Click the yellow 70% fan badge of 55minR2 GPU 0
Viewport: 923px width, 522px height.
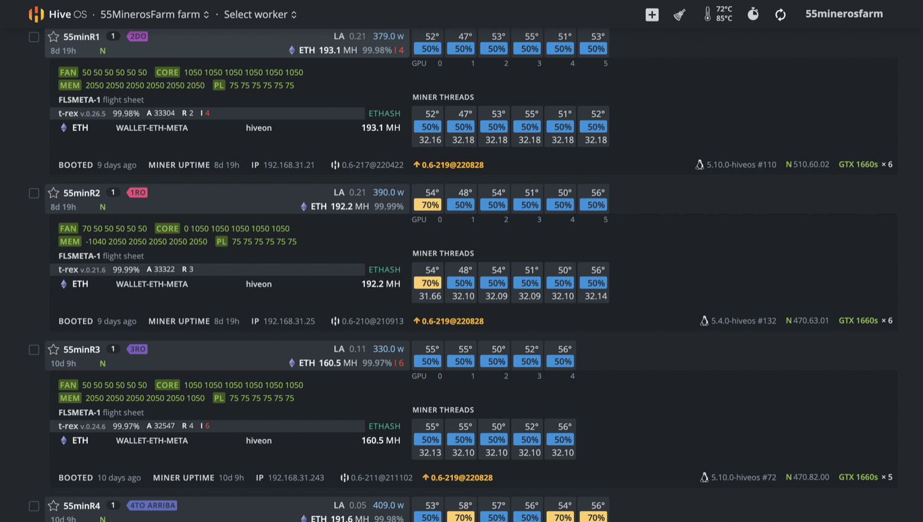430,205
